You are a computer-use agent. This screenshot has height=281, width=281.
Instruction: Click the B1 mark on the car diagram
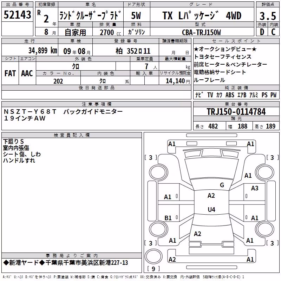click(168, 218)
